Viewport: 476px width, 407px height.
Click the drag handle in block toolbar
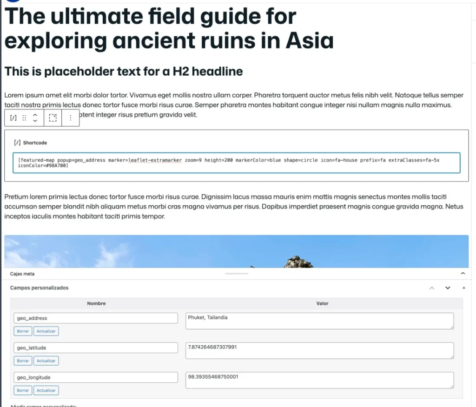(x=24, y=118)
